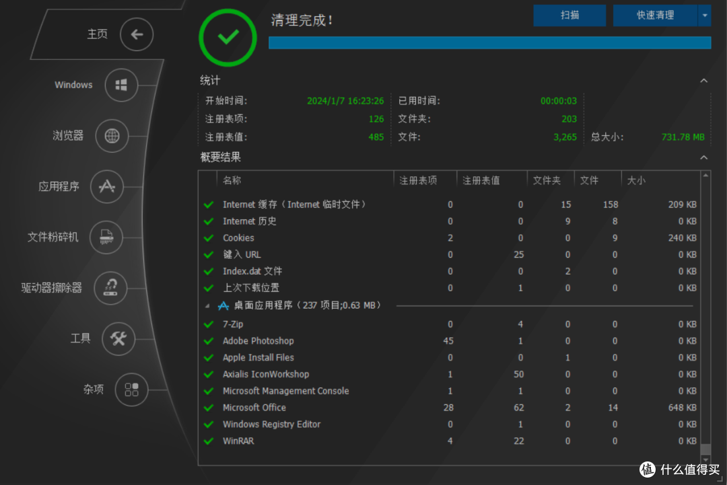
Task: Click the 快速清理 button
Action: coord(655,15)
